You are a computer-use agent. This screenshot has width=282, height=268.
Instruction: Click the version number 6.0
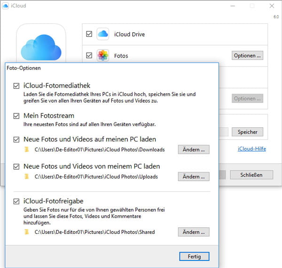(276, 17)
